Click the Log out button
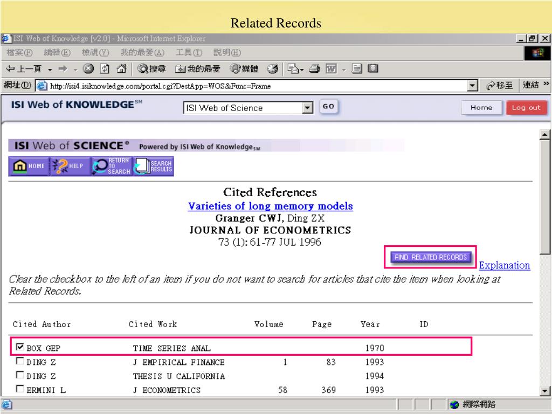Image resolution: width=552 pixels, height=414 pixels. click(526, 108)
